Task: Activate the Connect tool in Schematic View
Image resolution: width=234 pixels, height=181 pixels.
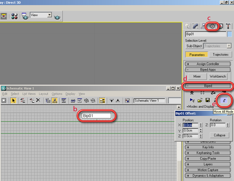Action: point(23,100)
